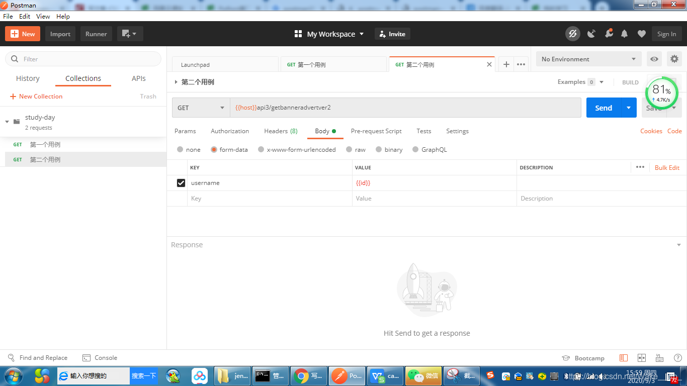Click the environment quick look eye icon

654,59
